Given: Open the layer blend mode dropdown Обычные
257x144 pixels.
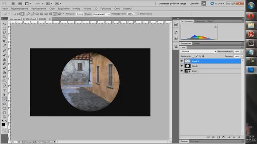Looking at the screenshot, I should tap(198, 52).
